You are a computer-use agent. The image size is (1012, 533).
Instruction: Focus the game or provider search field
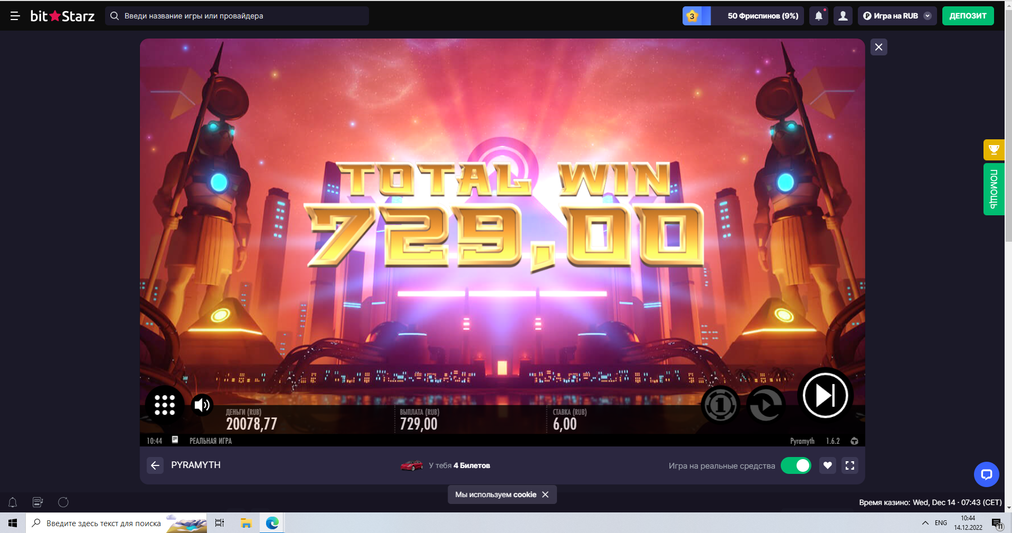tap(237, 16)
